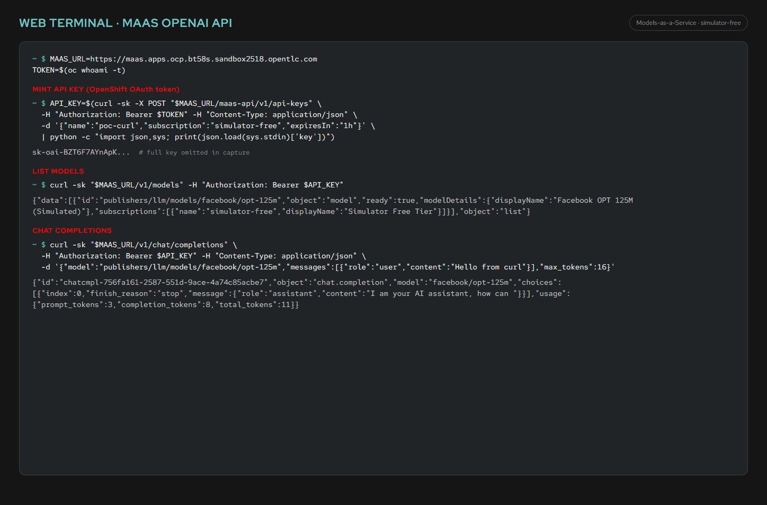Viewport: 767px width, 505px height.
Task: Click the response line containing "finish_reason":"stop"
Action: tap(301, 293)
